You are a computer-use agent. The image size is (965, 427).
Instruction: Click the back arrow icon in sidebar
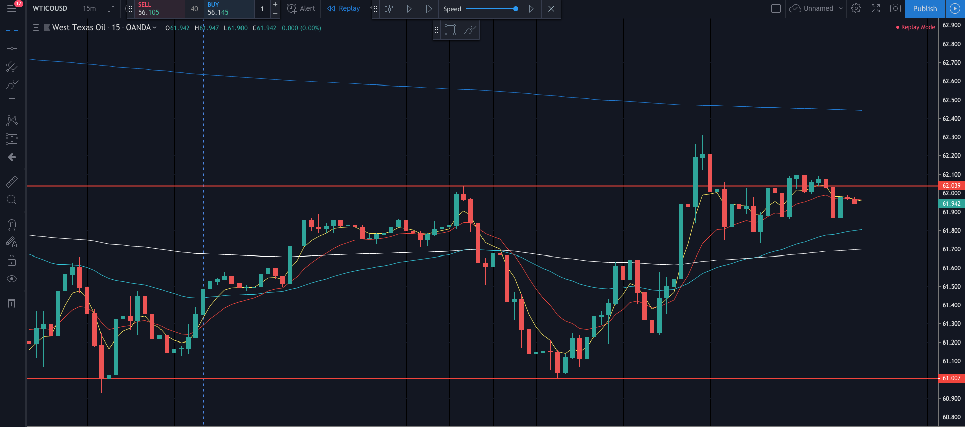[11, 157]
